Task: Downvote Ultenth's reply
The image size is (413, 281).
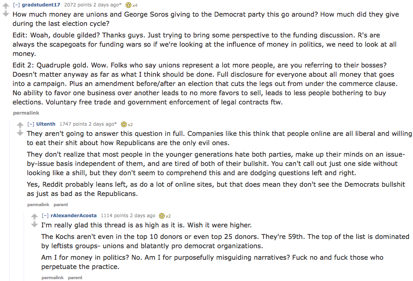Action: coord(20,133)
